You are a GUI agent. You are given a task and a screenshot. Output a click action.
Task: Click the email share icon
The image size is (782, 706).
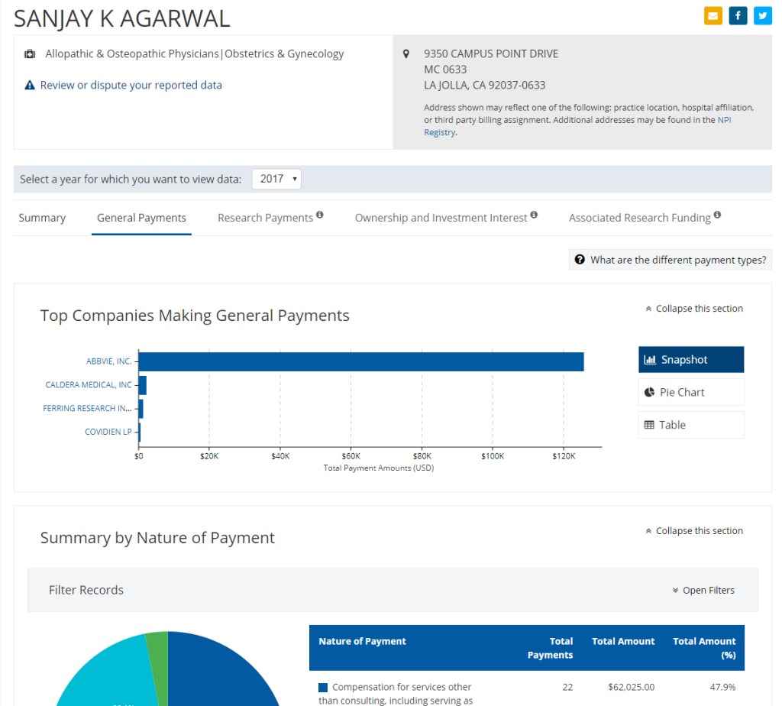[713, 15]
